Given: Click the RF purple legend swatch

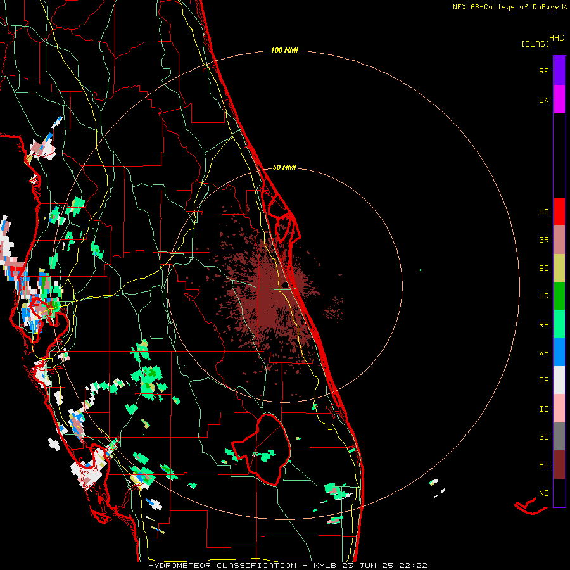Looking at the screenshot, I should click(559, 71).
